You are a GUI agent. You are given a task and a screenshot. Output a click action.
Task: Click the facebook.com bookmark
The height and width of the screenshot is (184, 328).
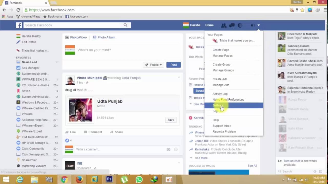77,16
